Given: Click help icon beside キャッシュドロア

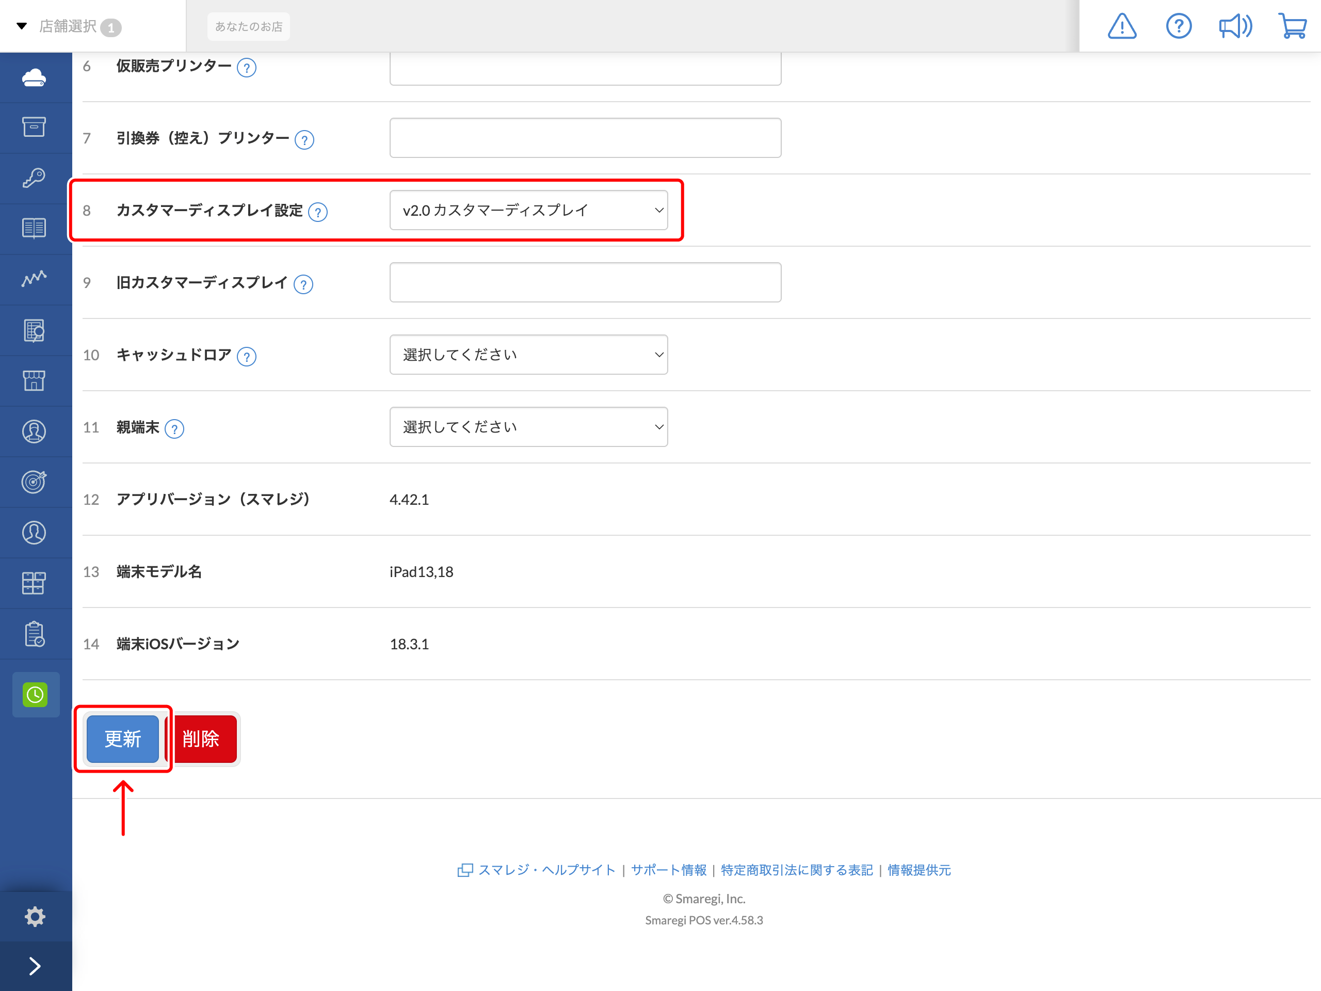Looking at the screenshot, I should 247,357.
